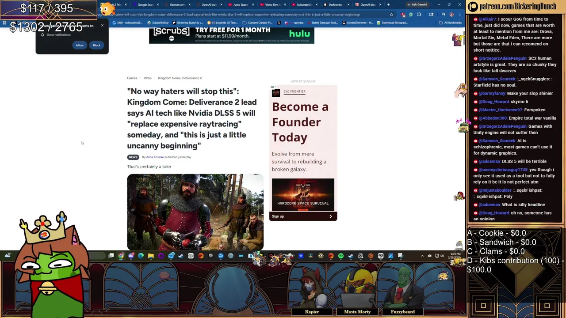The image size is (566, 318).
Task: Open File Explorer from the taskbar
Action: 151,256
